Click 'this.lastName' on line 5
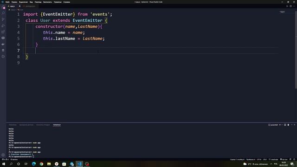Screen dimensions: 297x167 (x=59, y=39)
